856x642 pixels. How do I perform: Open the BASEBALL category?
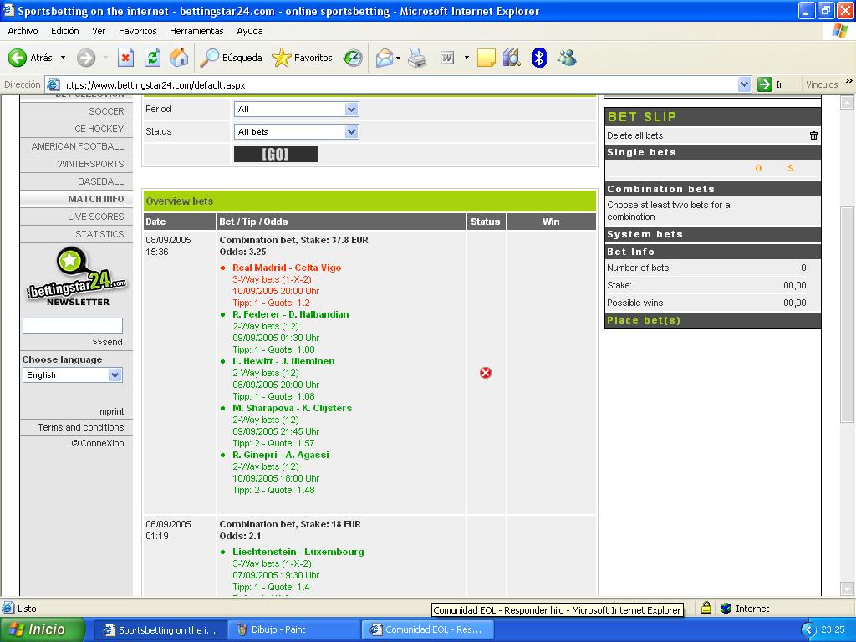[x=101, y=181]
